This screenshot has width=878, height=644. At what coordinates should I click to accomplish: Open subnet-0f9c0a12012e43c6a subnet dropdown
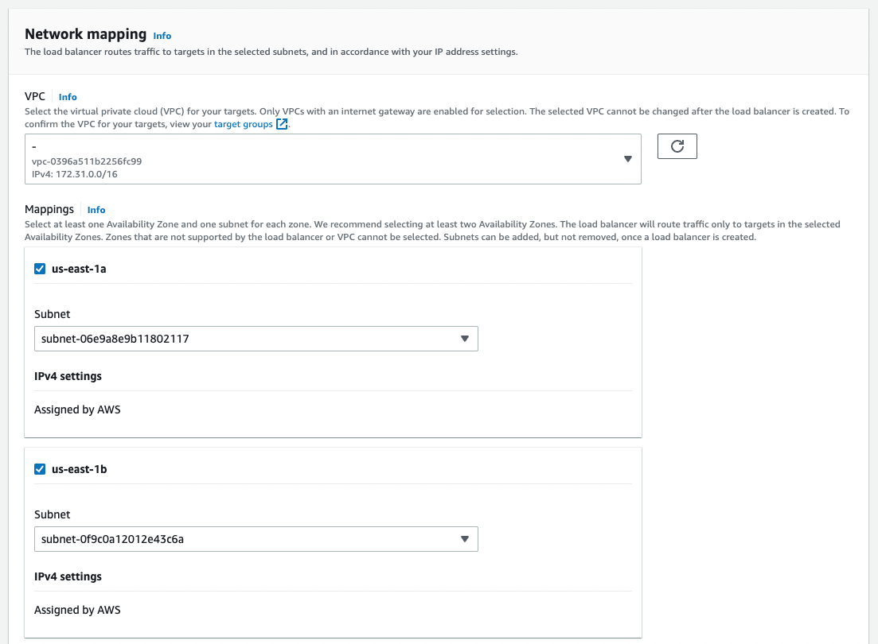coord(256,539)
